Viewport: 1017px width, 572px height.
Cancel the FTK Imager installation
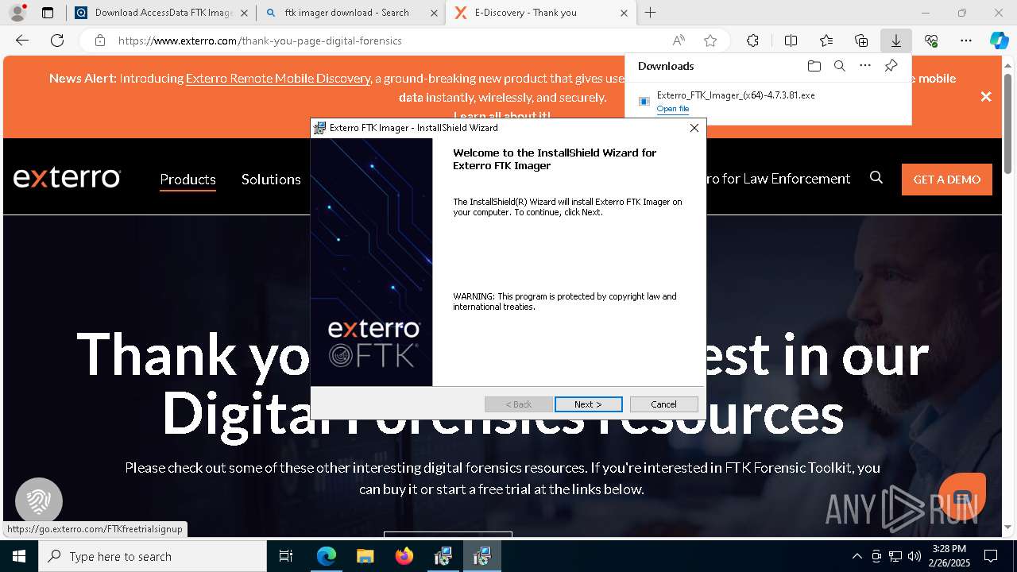pos(663,404)
